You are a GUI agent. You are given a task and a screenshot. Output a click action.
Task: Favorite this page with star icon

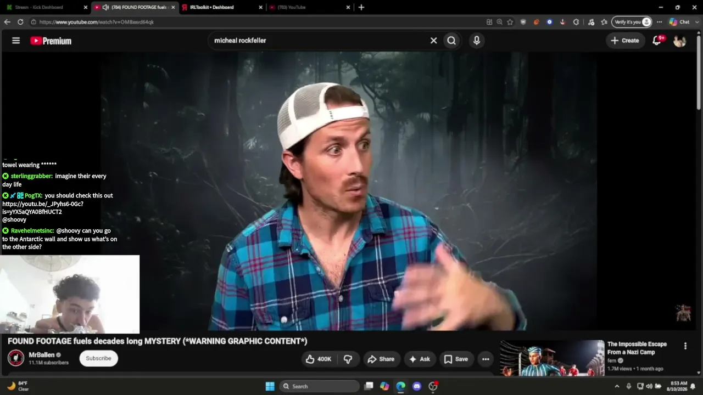tap(510, 22)
